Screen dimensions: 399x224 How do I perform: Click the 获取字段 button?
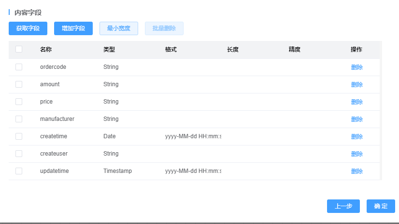(x=28, y=28)
